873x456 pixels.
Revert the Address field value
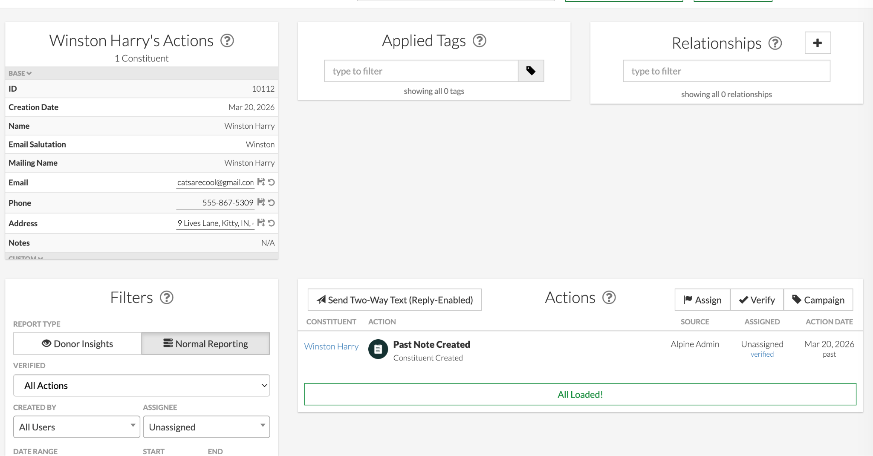tap(271, 223)
